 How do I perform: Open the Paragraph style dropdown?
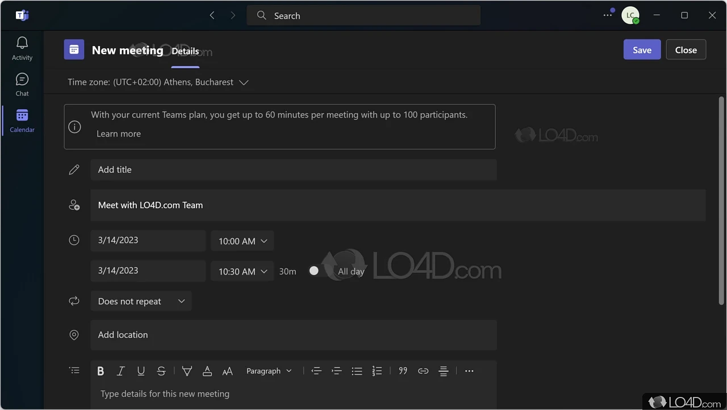click(x=269, y=371)
